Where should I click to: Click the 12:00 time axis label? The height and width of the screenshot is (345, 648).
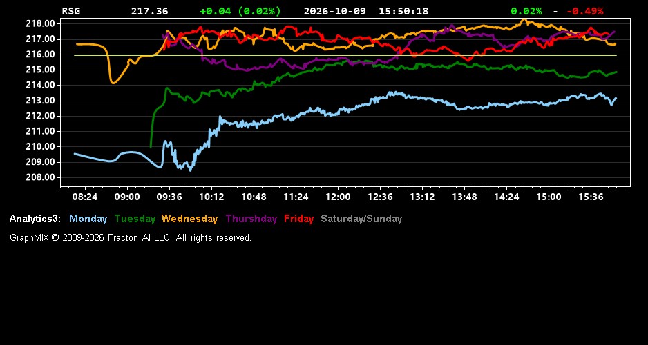[x=338, y=197]
